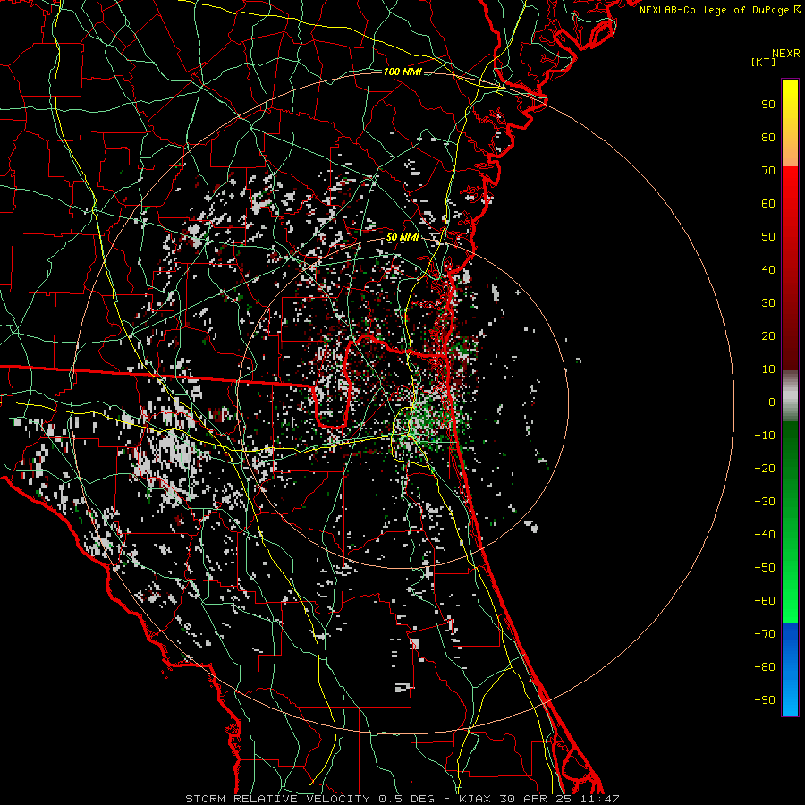The height and width of the screenshot is (805, 805).
Task: Click the 100 NMI range ring label
Action: coord(402,72)
